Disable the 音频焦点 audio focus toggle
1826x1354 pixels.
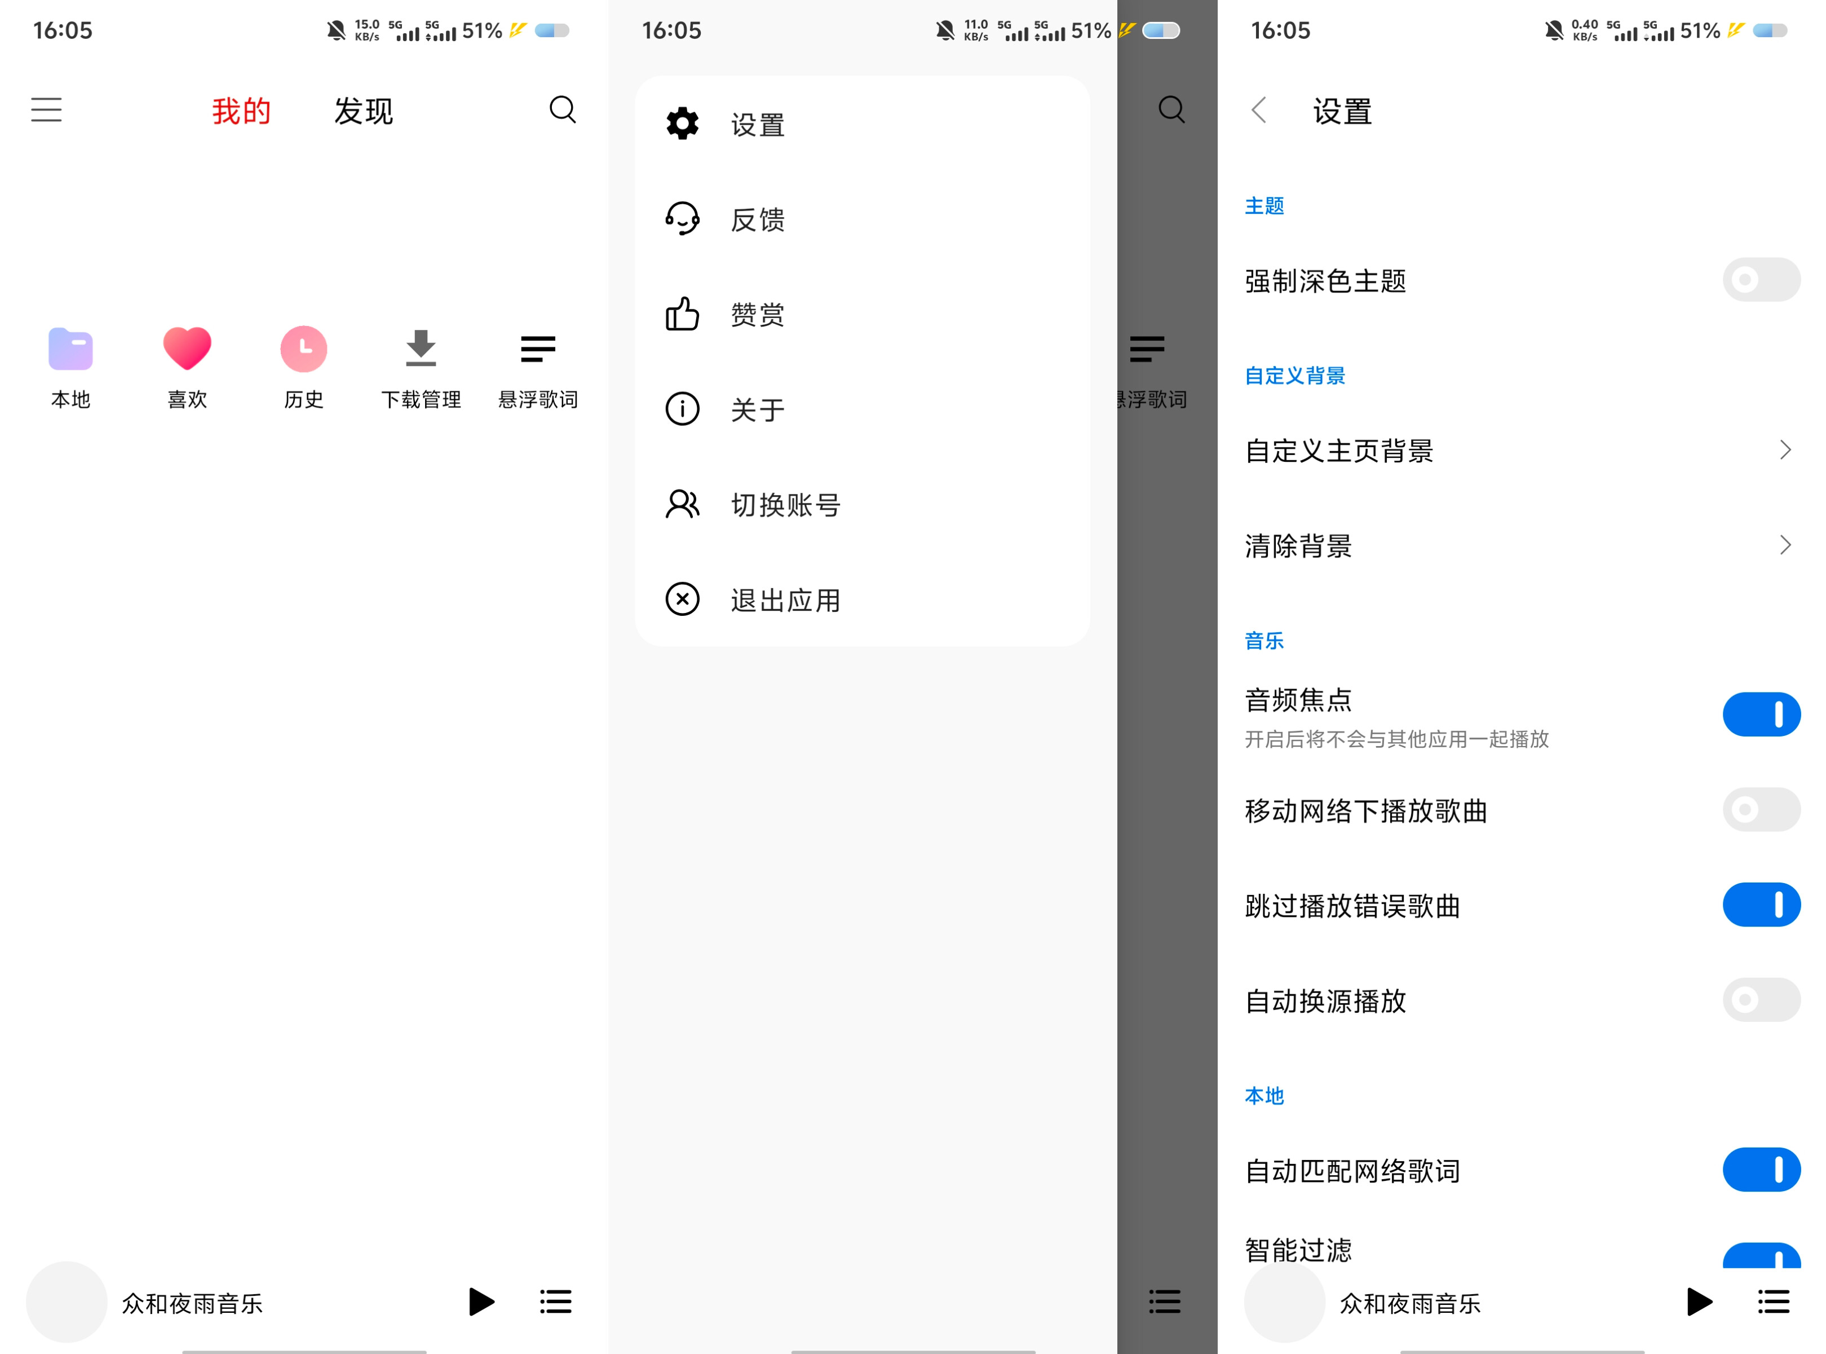[1761, 714]
